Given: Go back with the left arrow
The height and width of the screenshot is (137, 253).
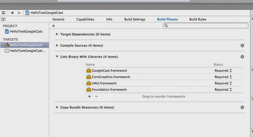Looking at the screenshot, I should pos(12,13).
